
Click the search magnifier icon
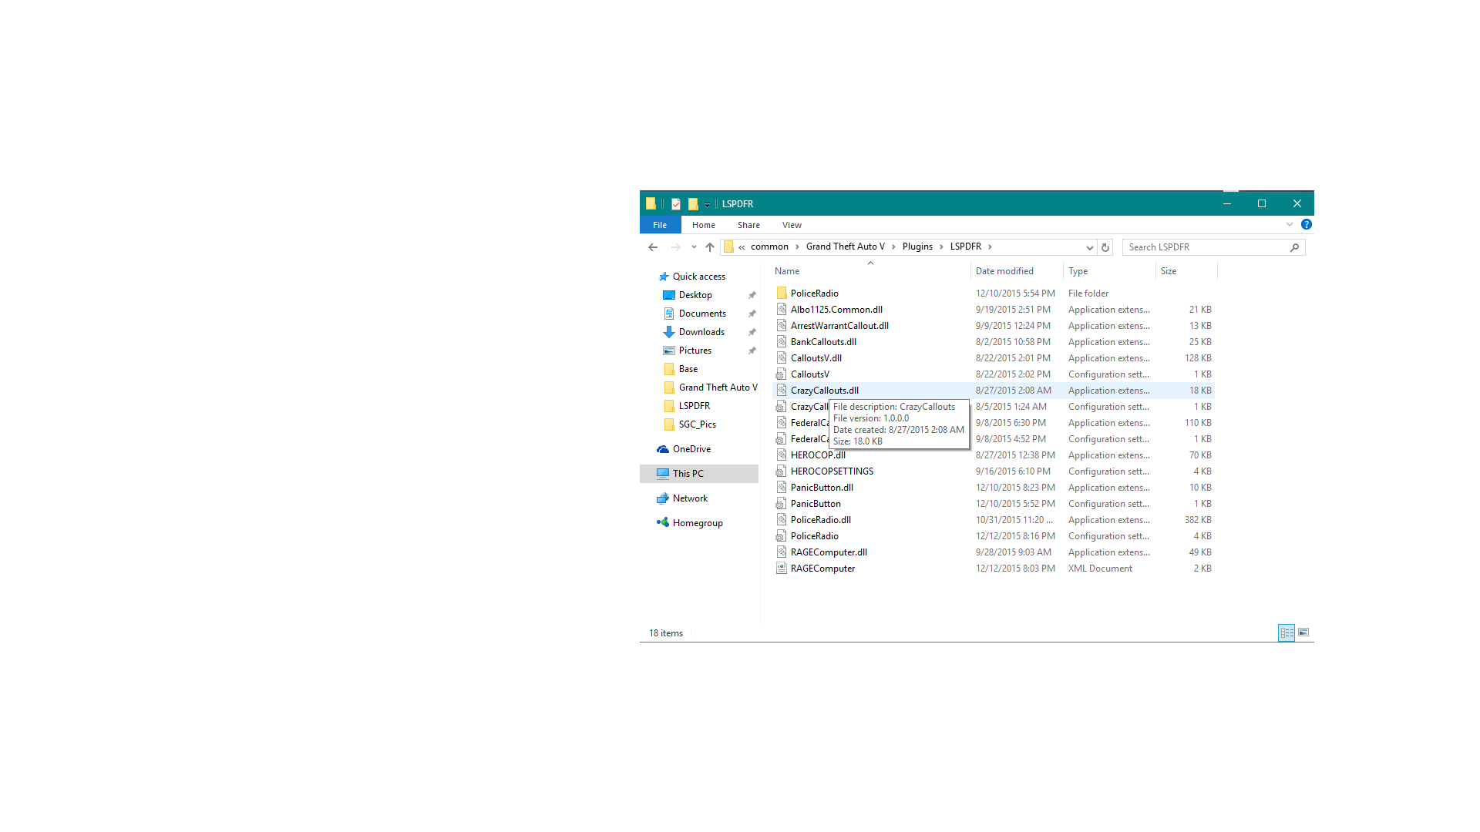tap(1294, 247)
